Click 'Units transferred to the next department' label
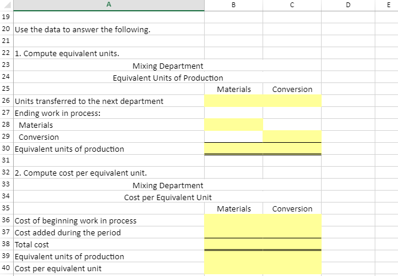The image size is (398, 276). [89, 101]
